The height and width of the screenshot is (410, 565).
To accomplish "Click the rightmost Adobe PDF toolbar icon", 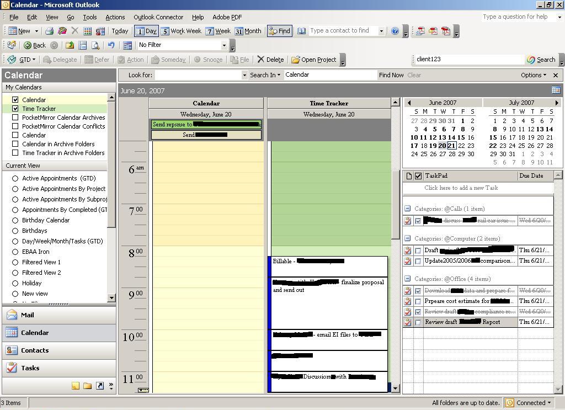I will (x=446, y=31).
